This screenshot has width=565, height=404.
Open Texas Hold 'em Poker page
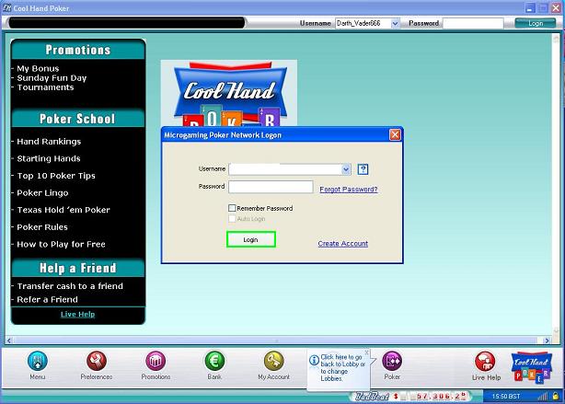[x=63, y=210]
